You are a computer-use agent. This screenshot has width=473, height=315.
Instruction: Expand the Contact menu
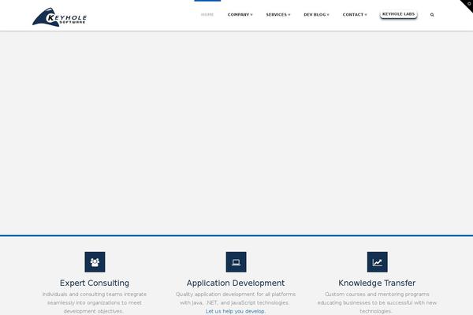[x=355, y=14]
